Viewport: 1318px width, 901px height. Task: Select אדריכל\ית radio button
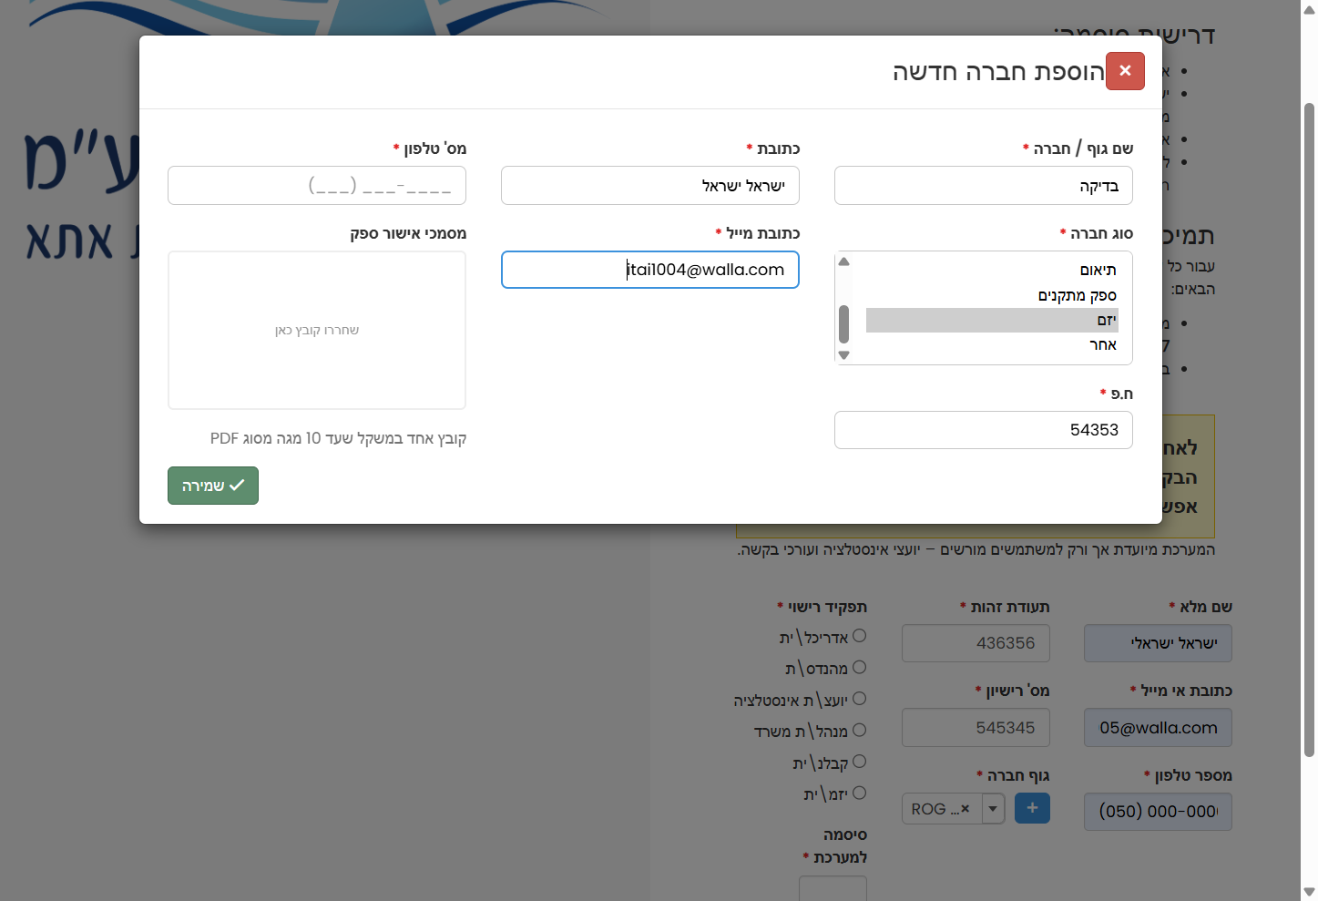tap(859, 636)
